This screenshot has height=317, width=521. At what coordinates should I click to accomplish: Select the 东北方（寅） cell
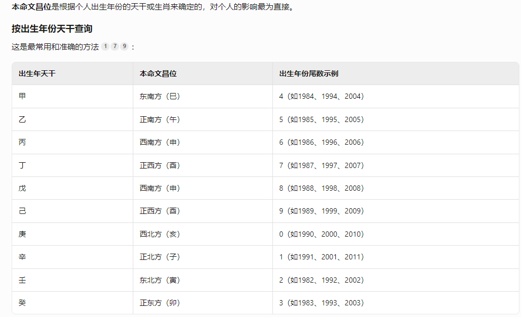(160, 280)
